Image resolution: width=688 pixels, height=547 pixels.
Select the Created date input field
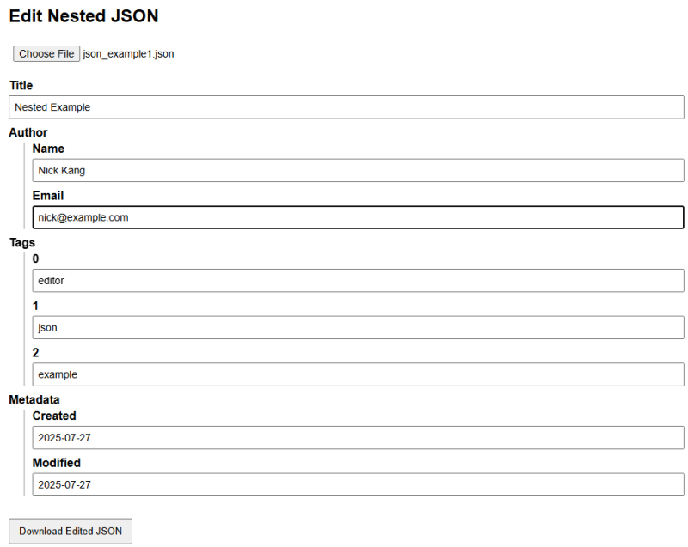358,437
